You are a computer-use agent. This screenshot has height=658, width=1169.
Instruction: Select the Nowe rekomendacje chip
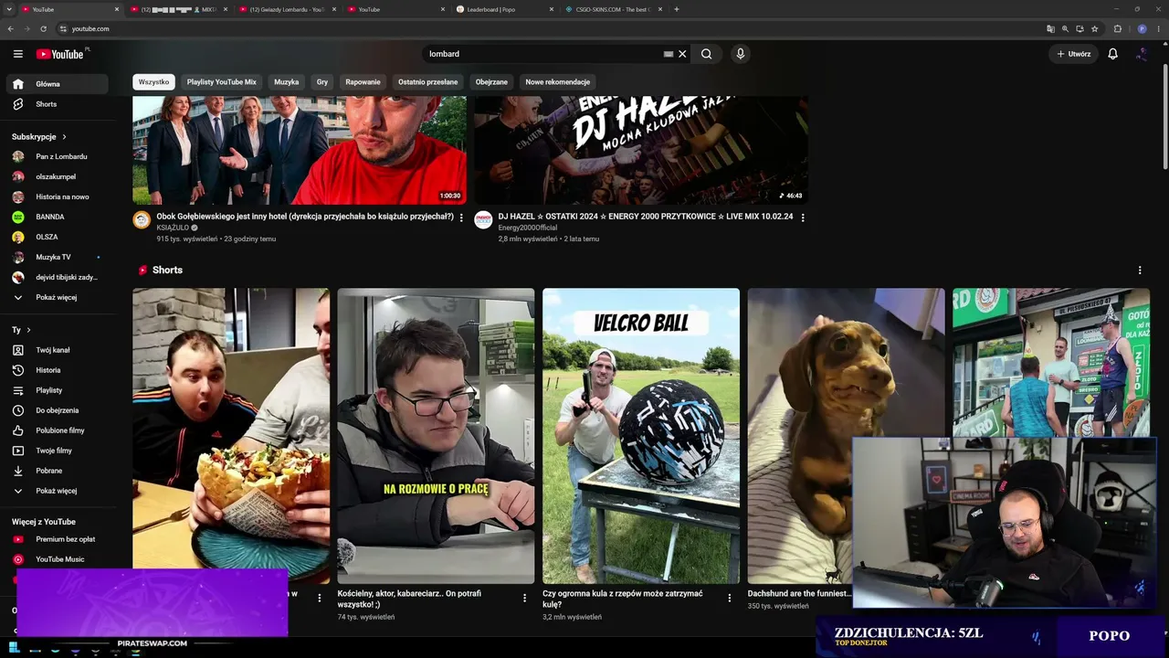click(x=557, y=82)
